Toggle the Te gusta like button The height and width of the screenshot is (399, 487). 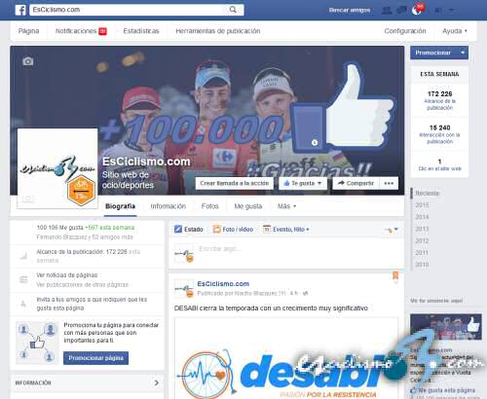point(303,183)
